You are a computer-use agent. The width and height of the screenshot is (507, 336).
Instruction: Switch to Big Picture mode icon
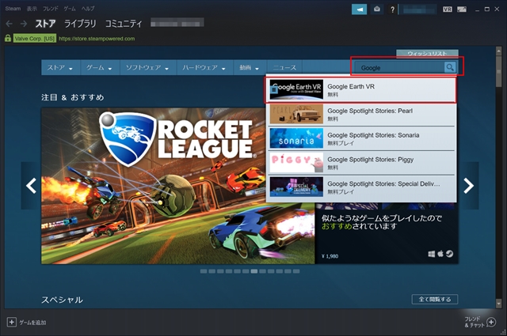[x=463, y=9]
